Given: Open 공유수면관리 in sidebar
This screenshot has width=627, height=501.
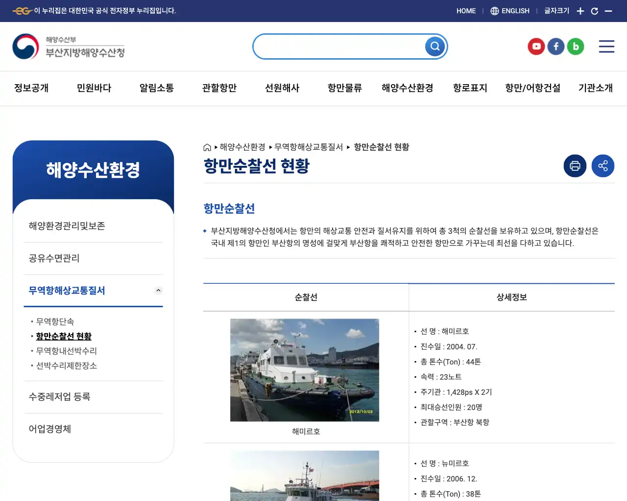Looking at the screenshot, I should click(93, 258).
